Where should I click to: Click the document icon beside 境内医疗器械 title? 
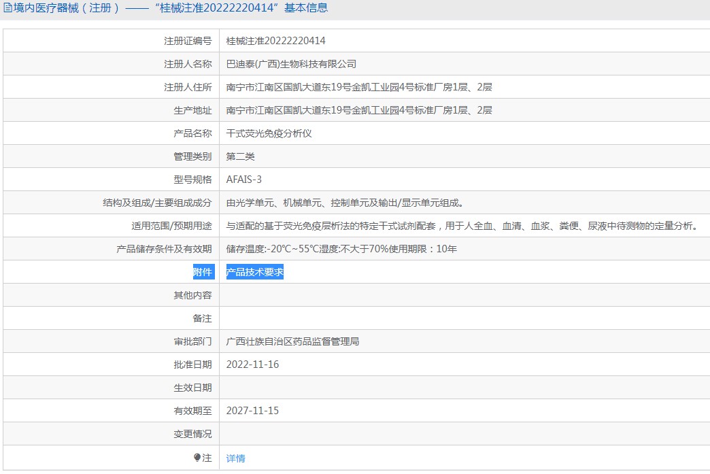7,8
